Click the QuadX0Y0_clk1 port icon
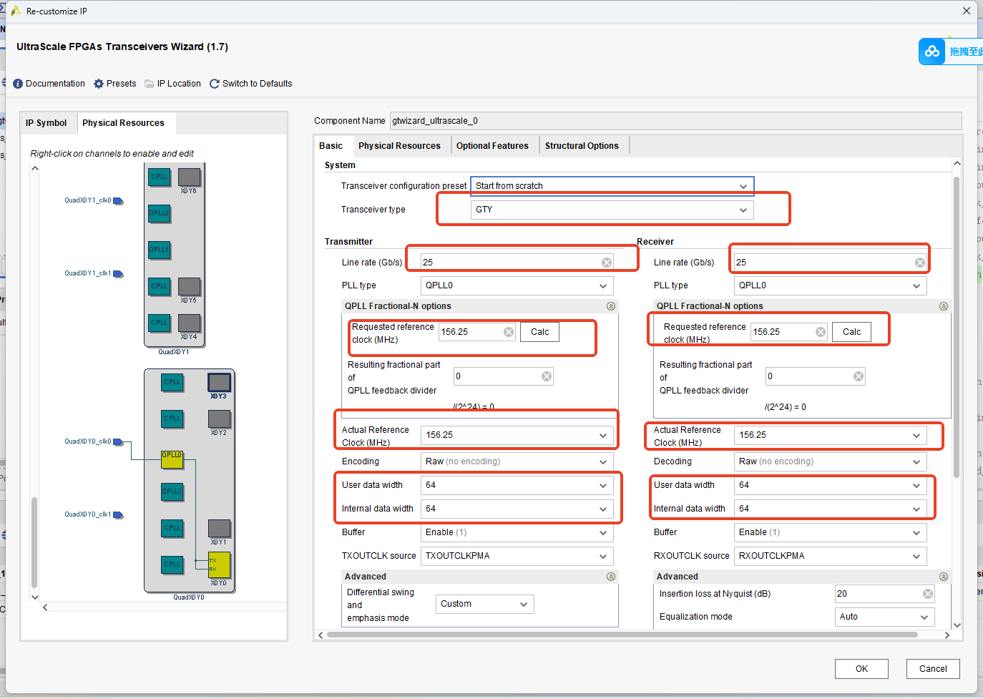The width and height of the screenshot is (983, 699). tap(119, 515)
